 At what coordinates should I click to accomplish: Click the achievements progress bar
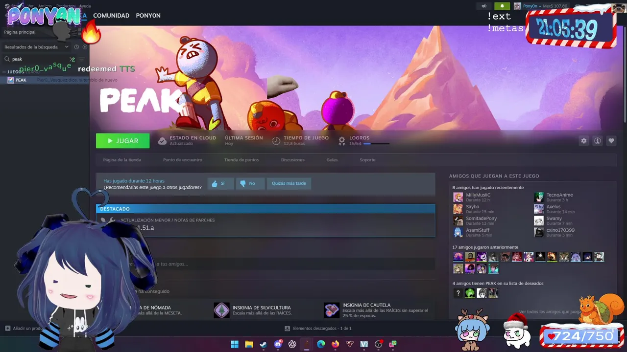376,144
